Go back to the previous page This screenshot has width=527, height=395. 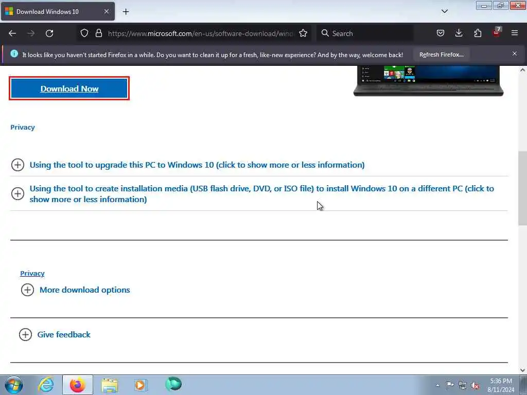[12, 33]
